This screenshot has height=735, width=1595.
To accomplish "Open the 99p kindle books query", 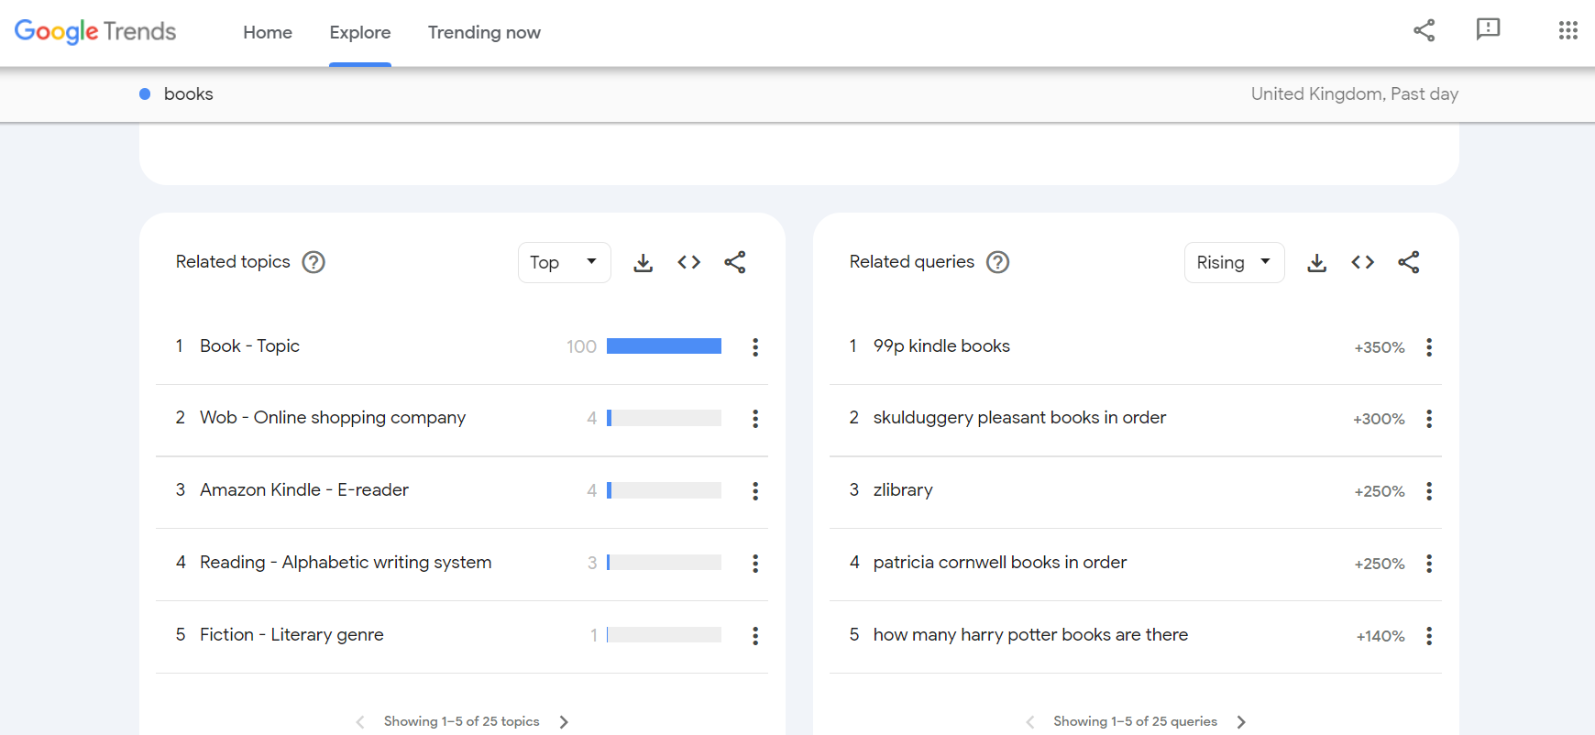I will coord(941,346).
